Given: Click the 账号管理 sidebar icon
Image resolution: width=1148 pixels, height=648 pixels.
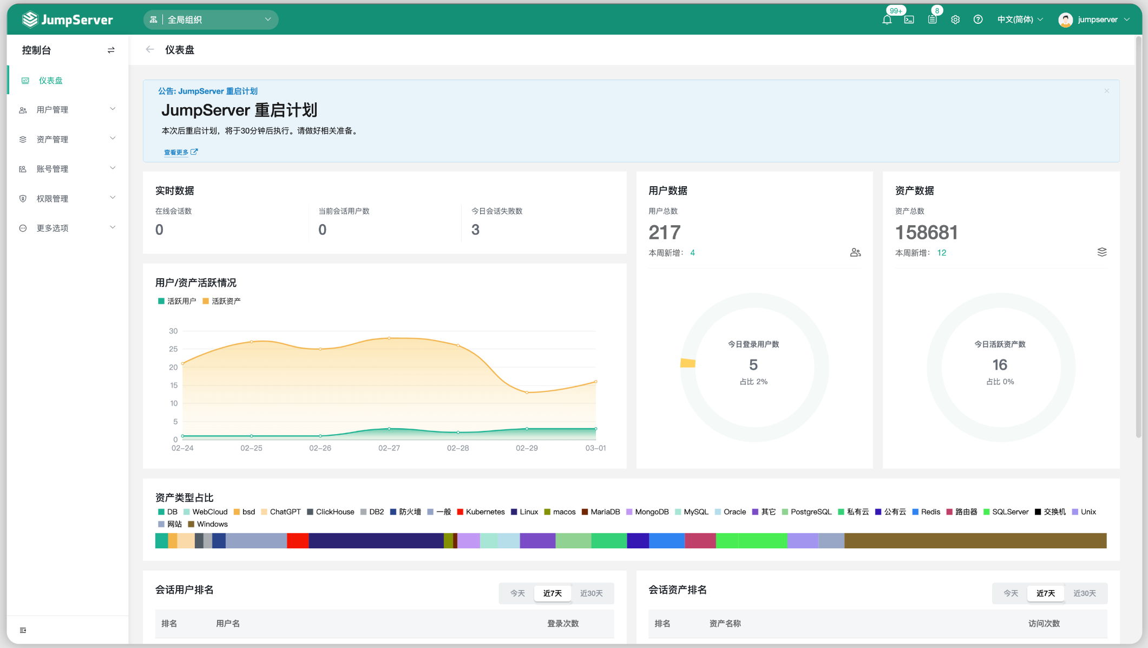Looking at the screenshot, I should point(23,169).
